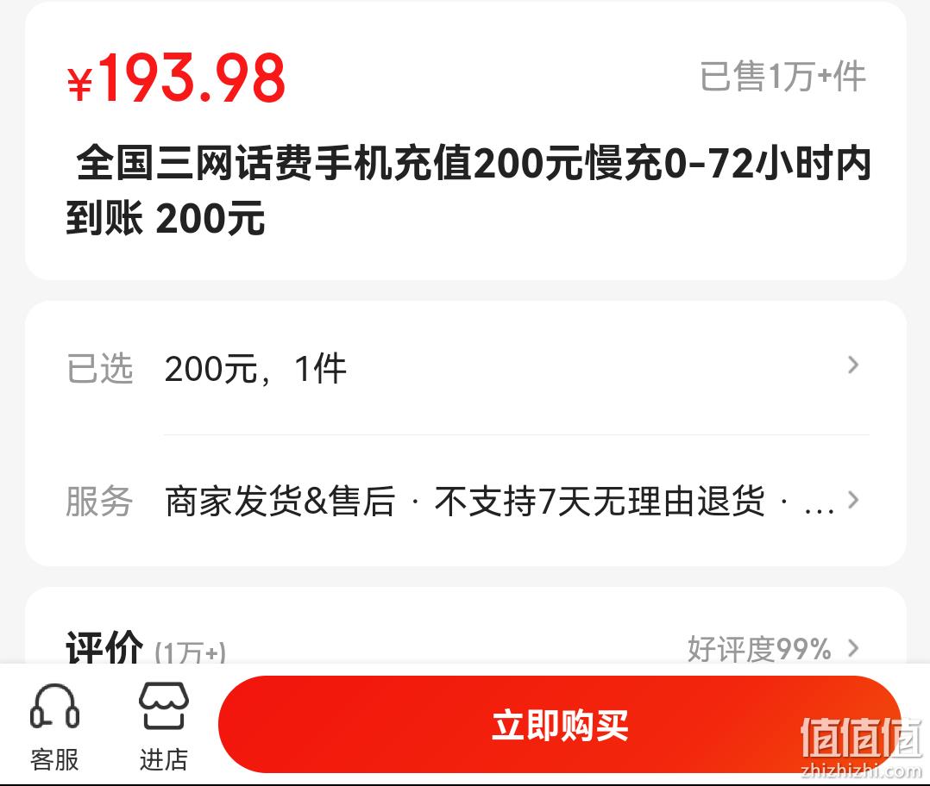Open reviews via the 好评度99% chevron
The height and width of the screenshot is (786, 930).
pyautogui.click(x=853, y=648)
